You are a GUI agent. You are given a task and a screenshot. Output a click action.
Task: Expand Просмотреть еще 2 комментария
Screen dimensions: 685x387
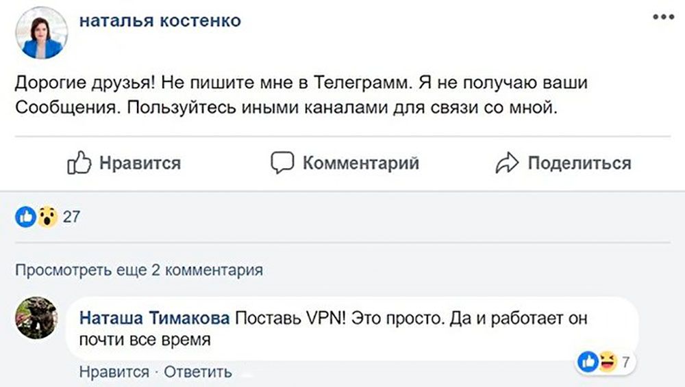(x=139, y=270)
